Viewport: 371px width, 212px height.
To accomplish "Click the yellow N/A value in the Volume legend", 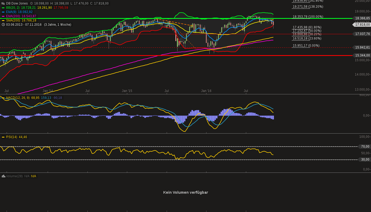I will coord(33,176).
